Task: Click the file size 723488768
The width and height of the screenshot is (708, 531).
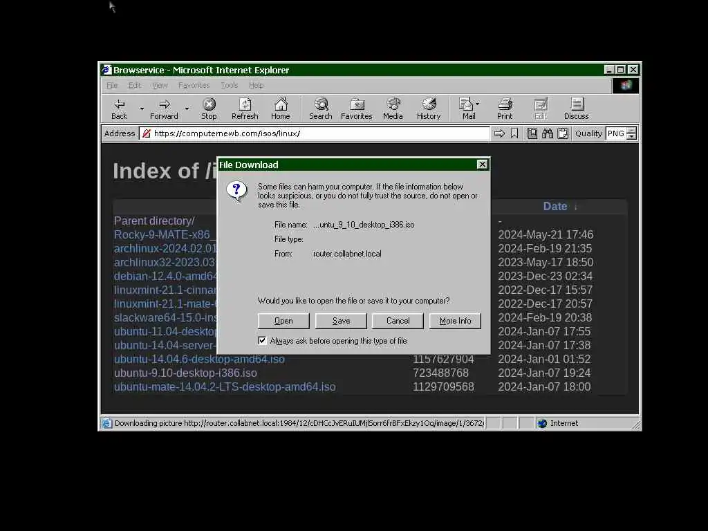Action: (440, 373)
